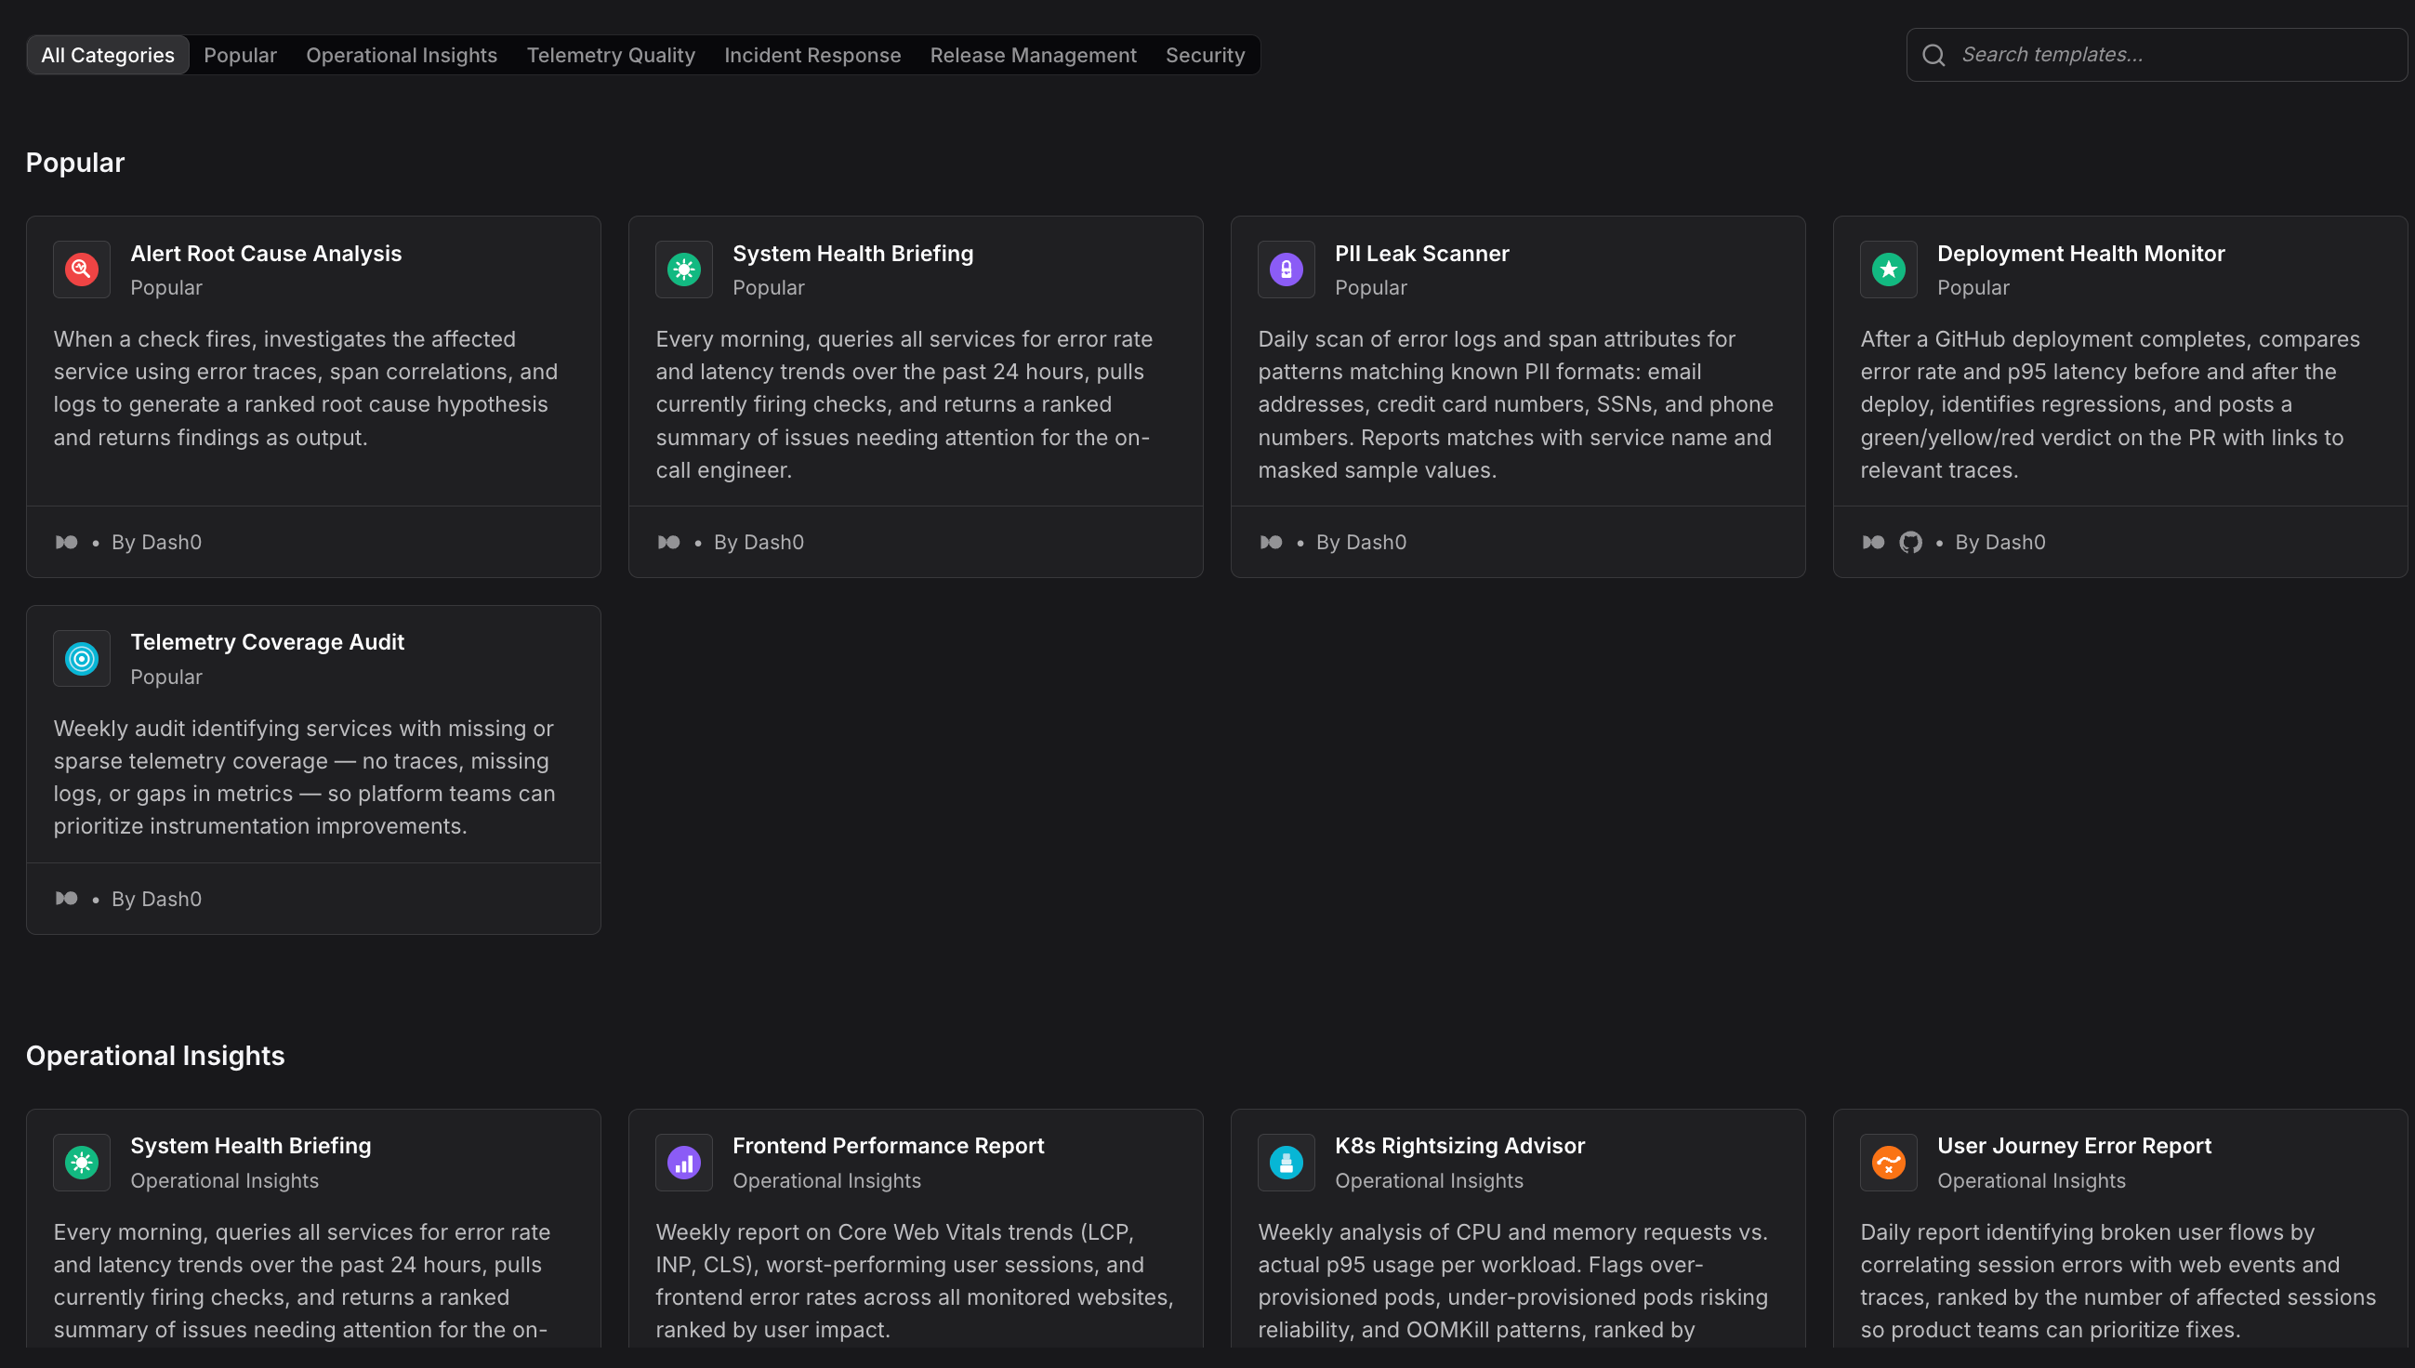
Task: Focus the Search templates input field
Action: (2158, 56)
